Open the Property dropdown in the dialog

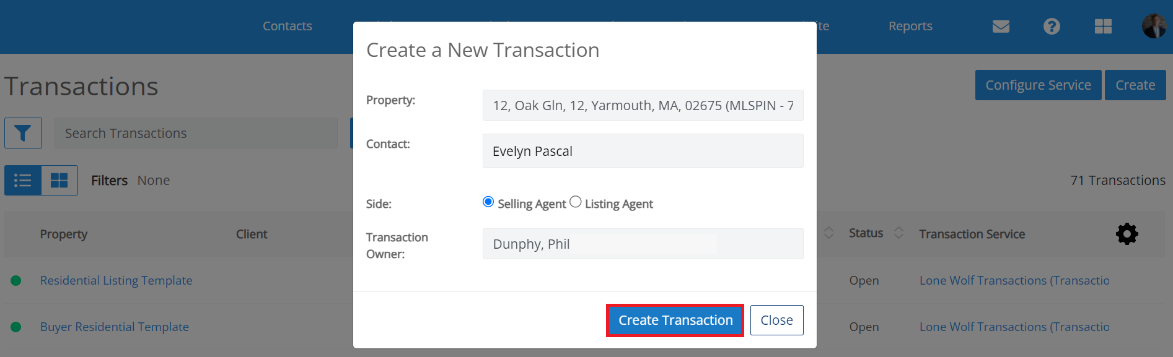(643, 105)
